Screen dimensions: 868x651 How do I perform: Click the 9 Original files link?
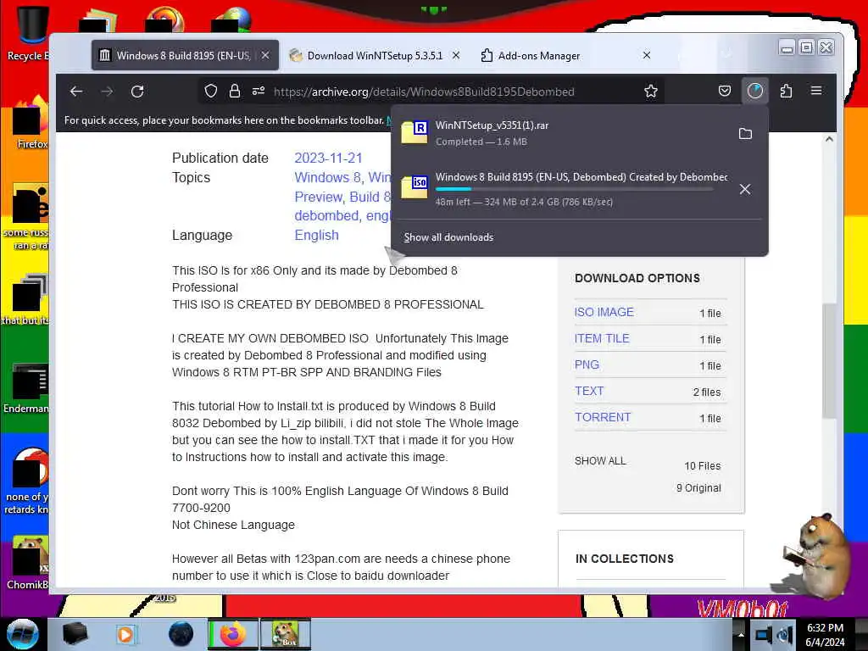coord(698,487)
